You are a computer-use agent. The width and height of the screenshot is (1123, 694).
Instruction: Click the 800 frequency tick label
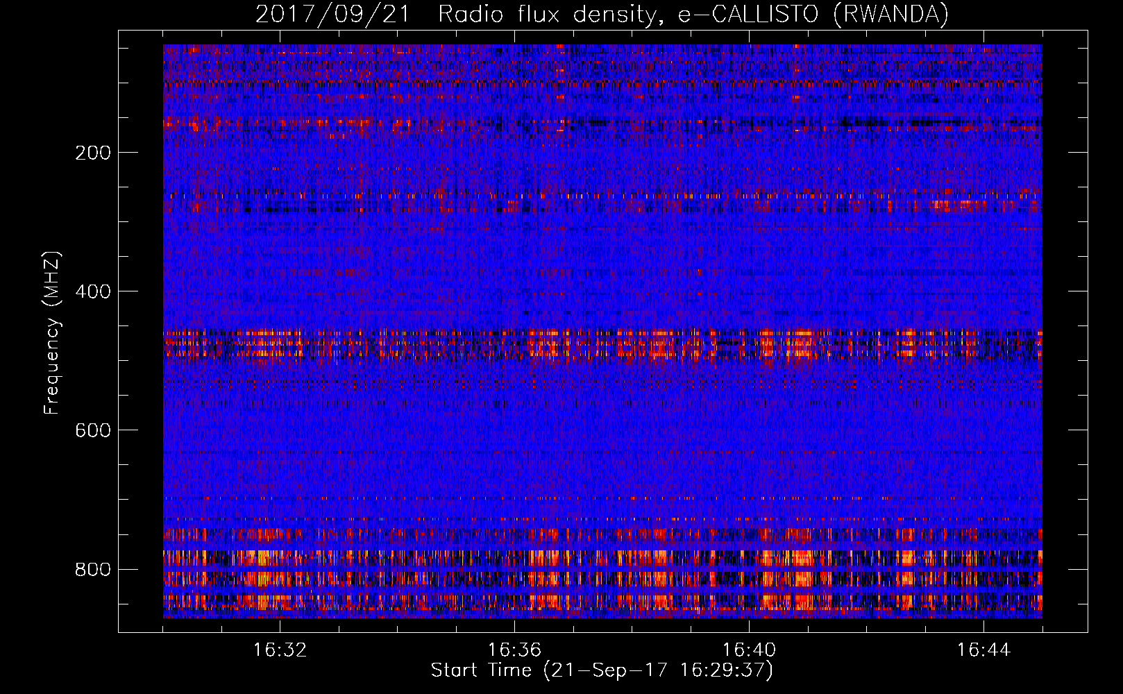coord(93,569)
